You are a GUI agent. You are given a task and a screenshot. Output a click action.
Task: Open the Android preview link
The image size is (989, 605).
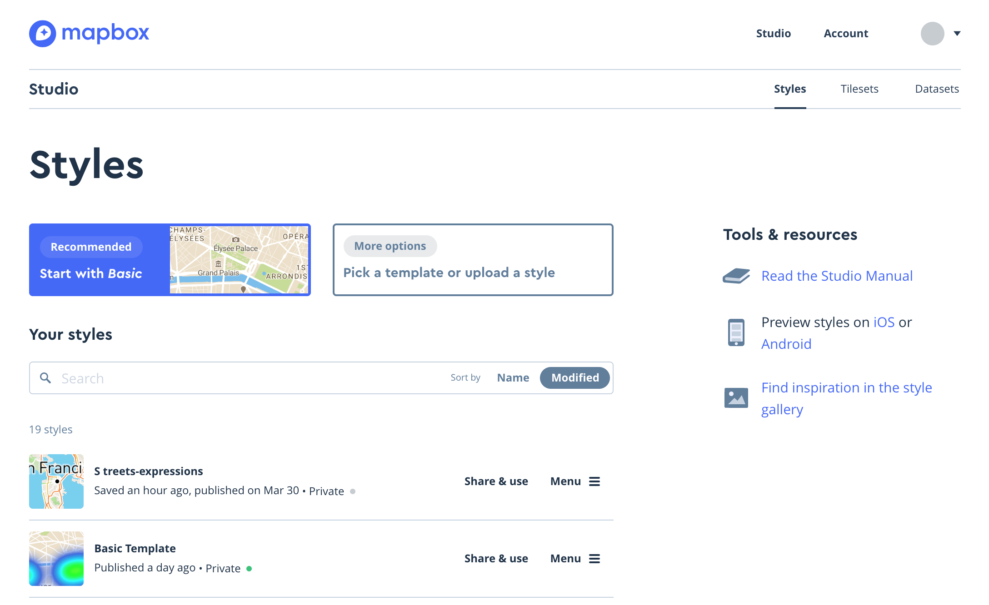pyautogui.click(x=786, y=344)
